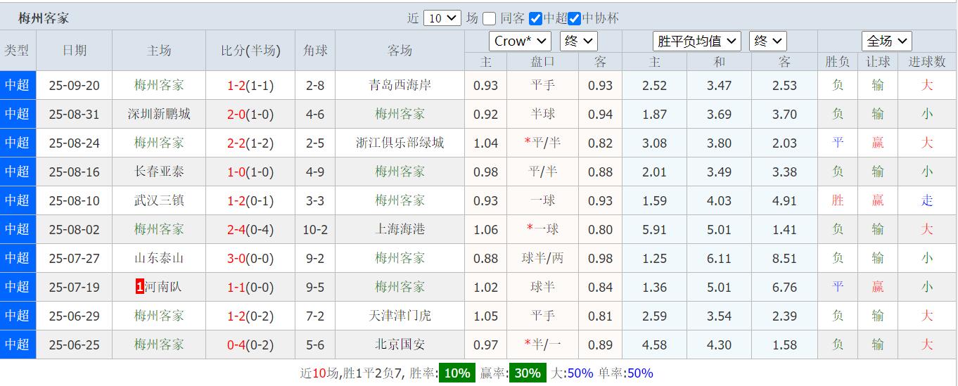Screen dimensions: 958x386
Task: Expand the Crow* bookmaker dropdown
Action: click(520, 41)
